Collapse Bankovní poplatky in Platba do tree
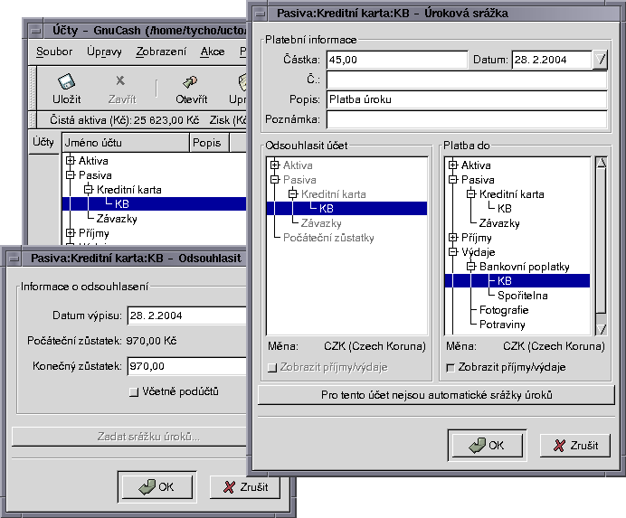Image resolution: width=626 pixels, height=518 pixels. click(x=471, y=266)
